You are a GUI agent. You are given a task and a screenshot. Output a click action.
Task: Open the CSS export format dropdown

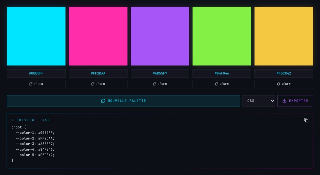pos(259,101)
